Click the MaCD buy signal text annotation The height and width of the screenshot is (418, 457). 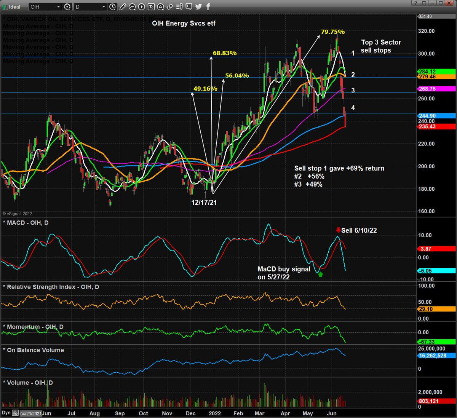click(x=284, y=273)
